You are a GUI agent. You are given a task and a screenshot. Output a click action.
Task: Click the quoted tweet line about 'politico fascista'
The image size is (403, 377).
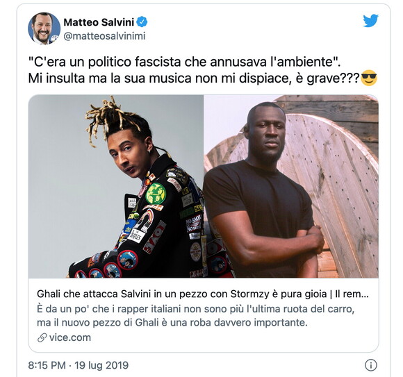pos(184,62)
